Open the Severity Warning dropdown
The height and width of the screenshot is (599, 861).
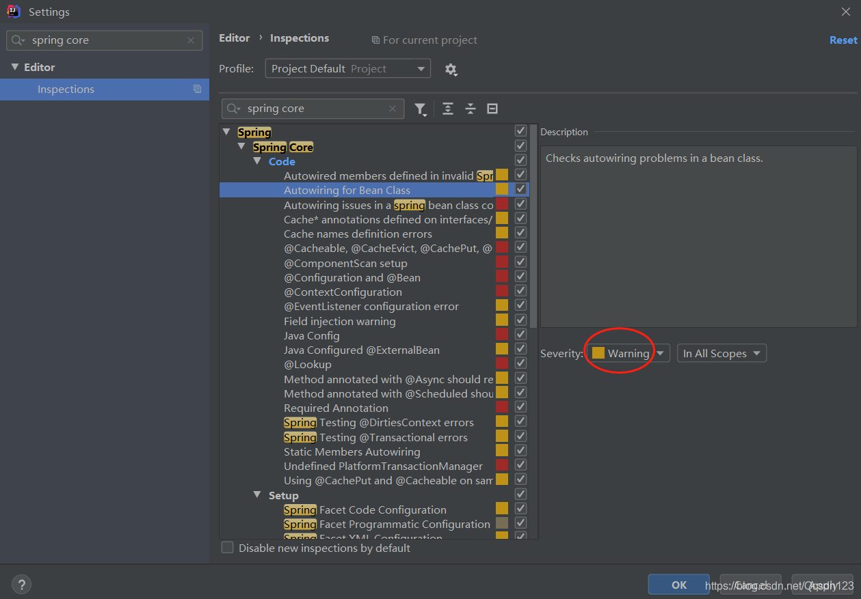coord(628,353)
